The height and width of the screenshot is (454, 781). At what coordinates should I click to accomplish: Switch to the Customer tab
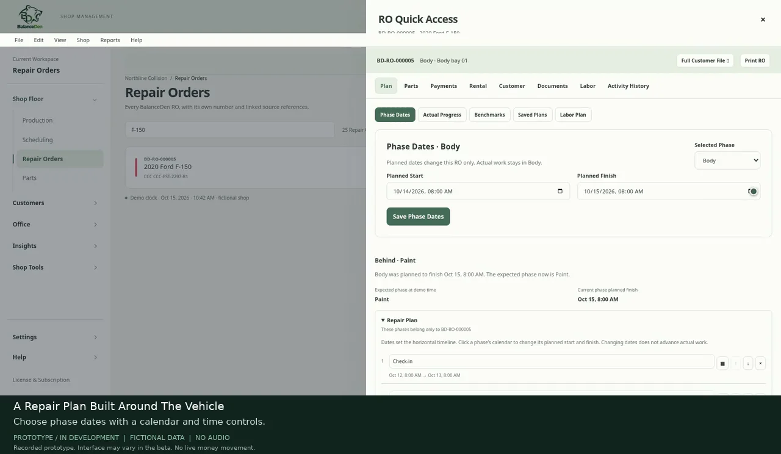512,86
